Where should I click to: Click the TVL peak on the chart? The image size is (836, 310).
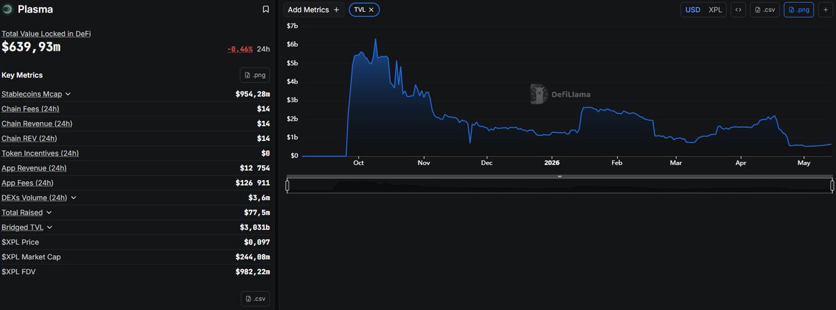pos(376,40)
